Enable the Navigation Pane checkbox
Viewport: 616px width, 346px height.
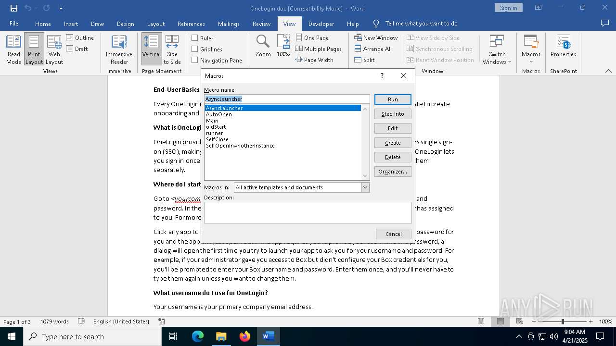(x=195, y=60)
